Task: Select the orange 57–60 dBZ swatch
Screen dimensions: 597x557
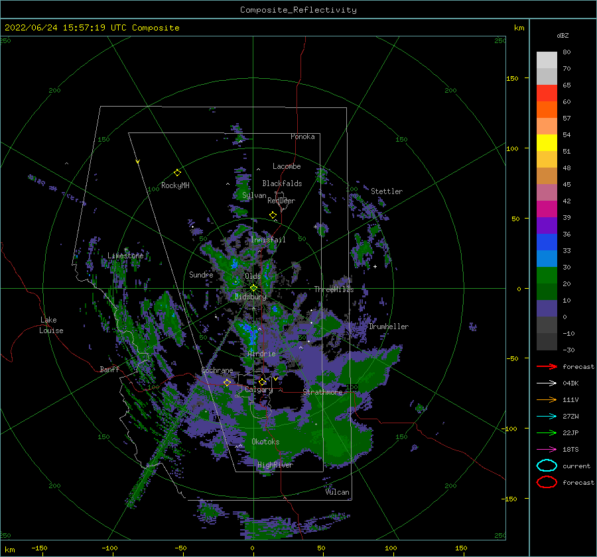Action: click(x=547, y=109)
